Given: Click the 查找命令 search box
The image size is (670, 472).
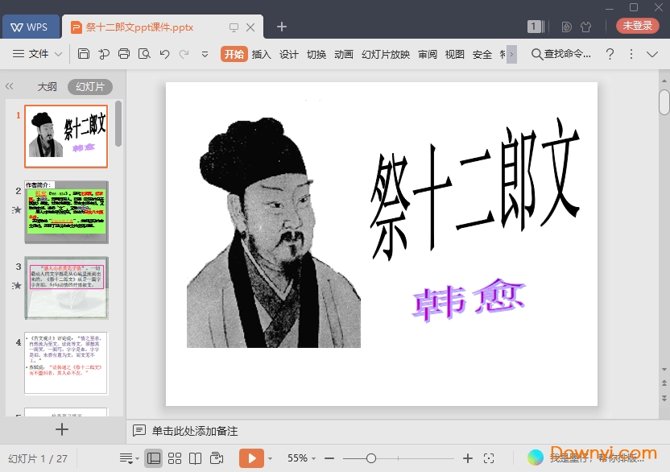Looking at the screenshot, I should 561,54.
